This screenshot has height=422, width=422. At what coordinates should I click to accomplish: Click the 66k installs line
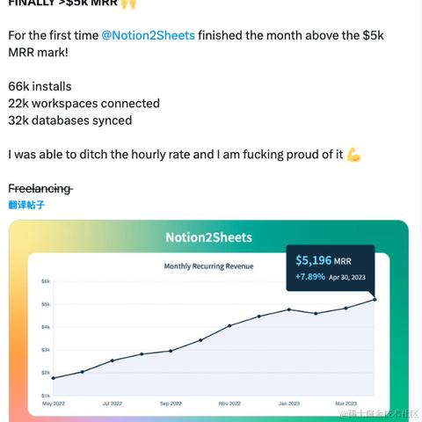[x=40, y=86]
